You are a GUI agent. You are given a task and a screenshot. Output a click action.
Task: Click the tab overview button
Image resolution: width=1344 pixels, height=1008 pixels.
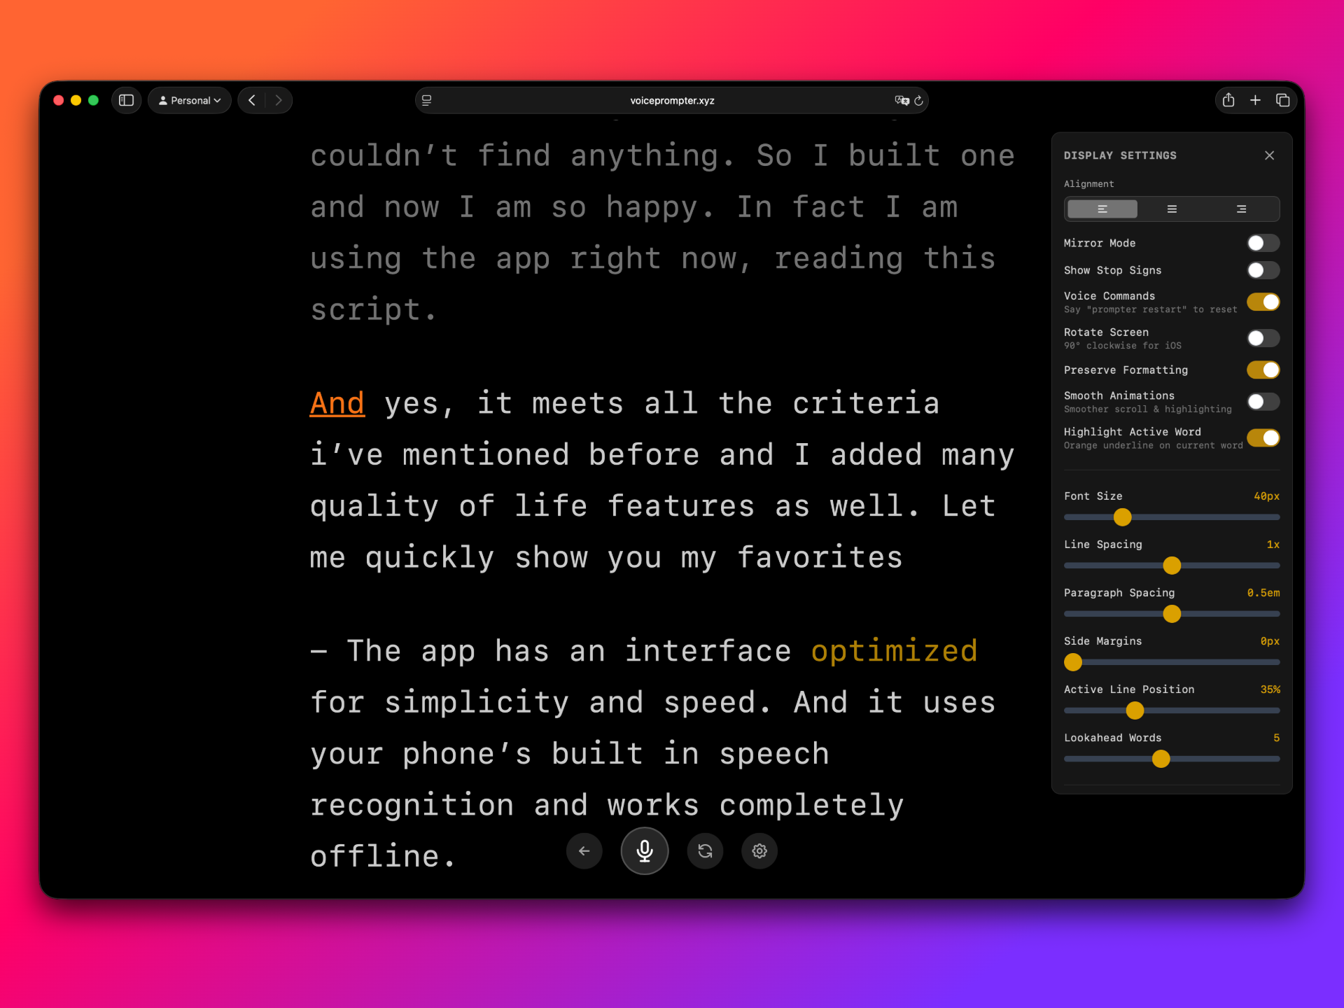[1283, 100]
